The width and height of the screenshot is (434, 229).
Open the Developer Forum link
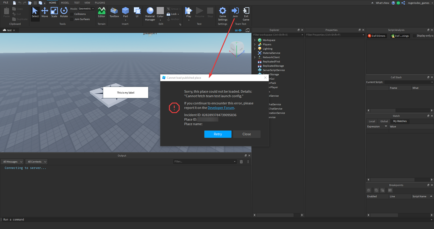[x=221, y=108]
